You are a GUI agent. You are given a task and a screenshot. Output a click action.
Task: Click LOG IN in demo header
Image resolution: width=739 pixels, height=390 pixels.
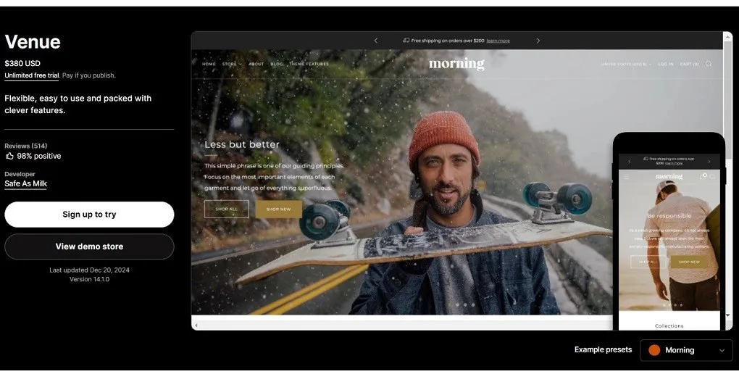(x=666, y=64)
